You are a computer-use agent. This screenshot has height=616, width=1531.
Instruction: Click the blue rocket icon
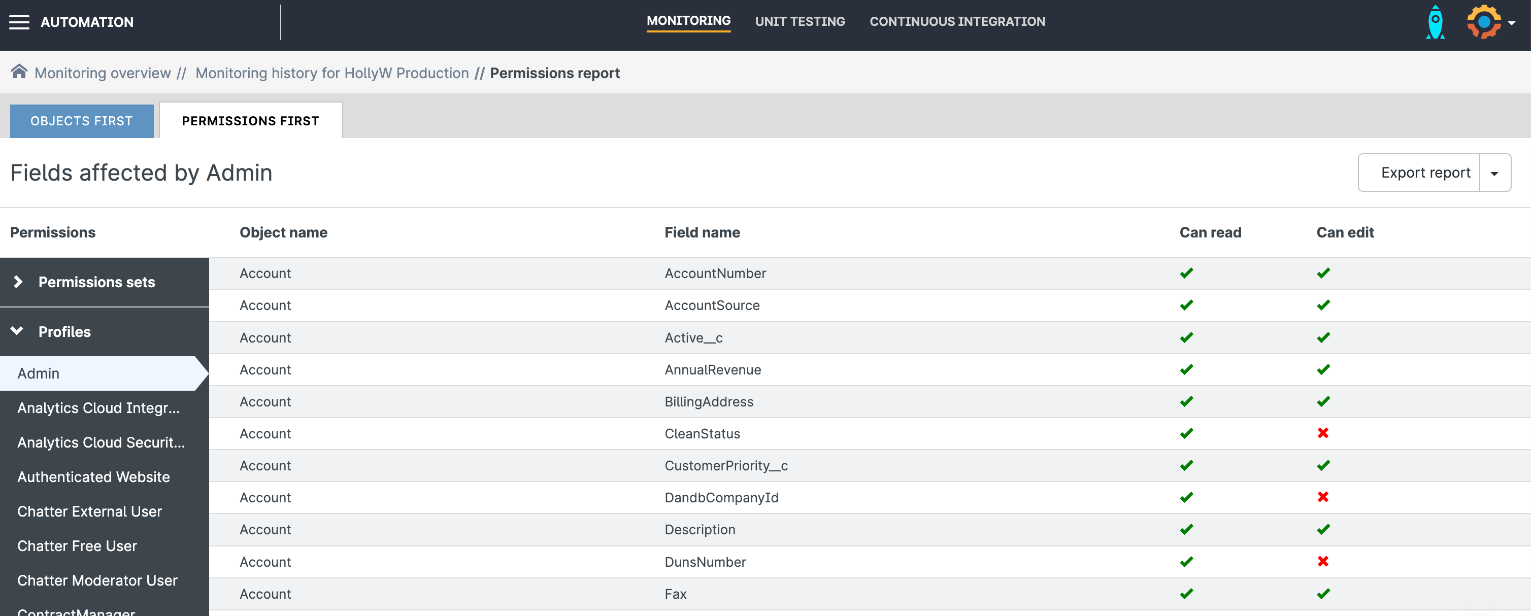1435,22
